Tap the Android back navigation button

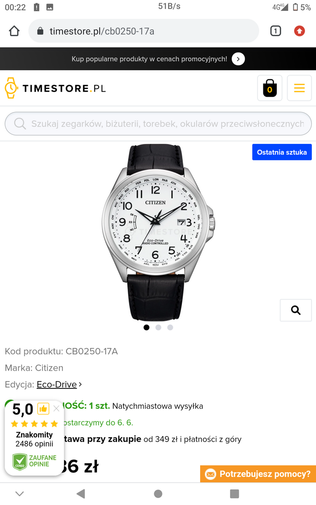pyautogui.click(x=81, y=494)
